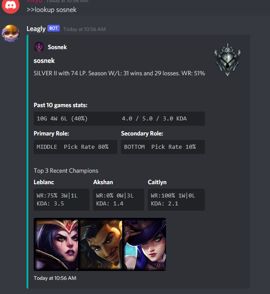Click the Leblanc champion portrait

click(x=56, y=244)
